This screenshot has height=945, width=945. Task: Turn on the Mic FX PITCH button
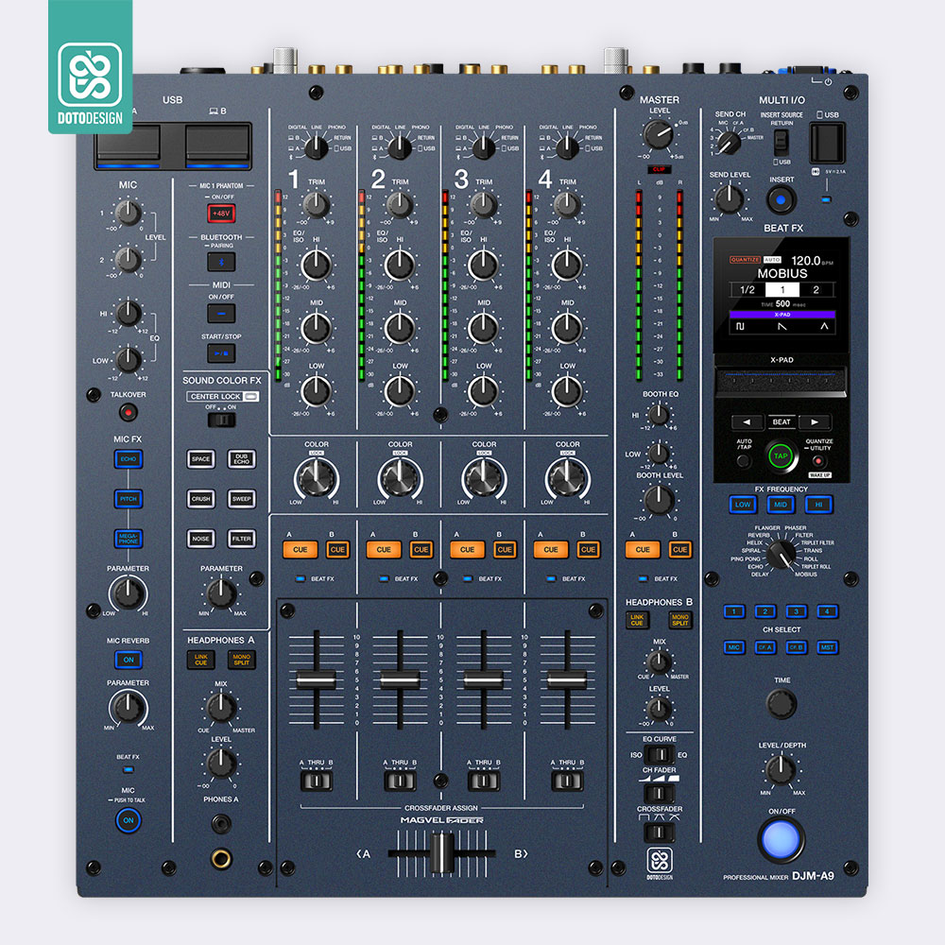(129, 499)
